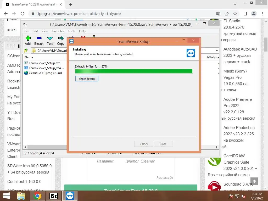Image resolution: width=268 pixels, height=201 pixels.
Task: Click the Action Center flag tray icon
Action: coord(231,196)
